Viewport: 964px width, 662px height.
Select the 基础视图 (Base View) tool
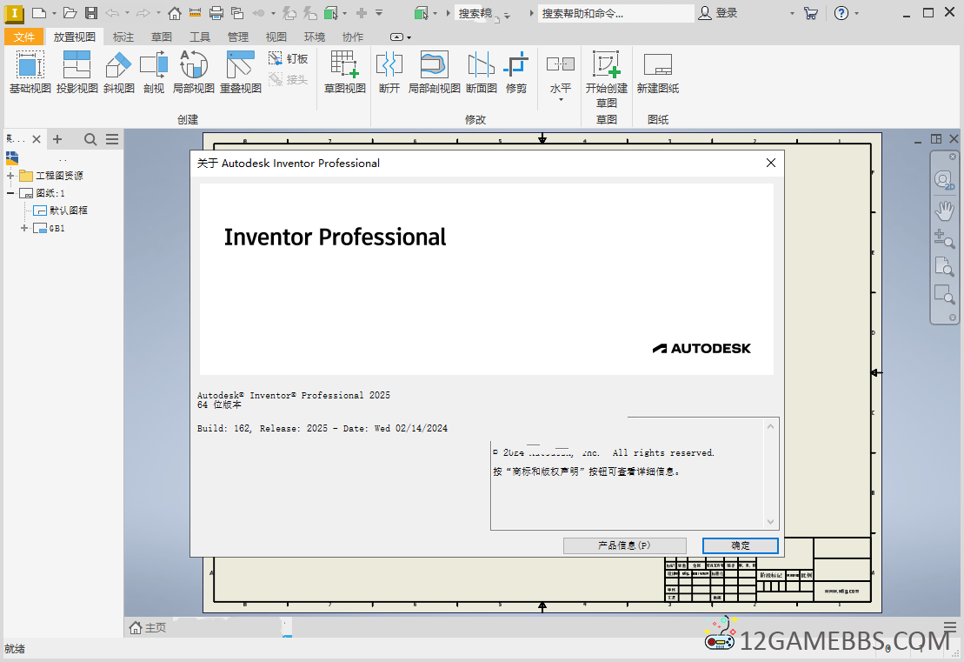pos(30,72)
